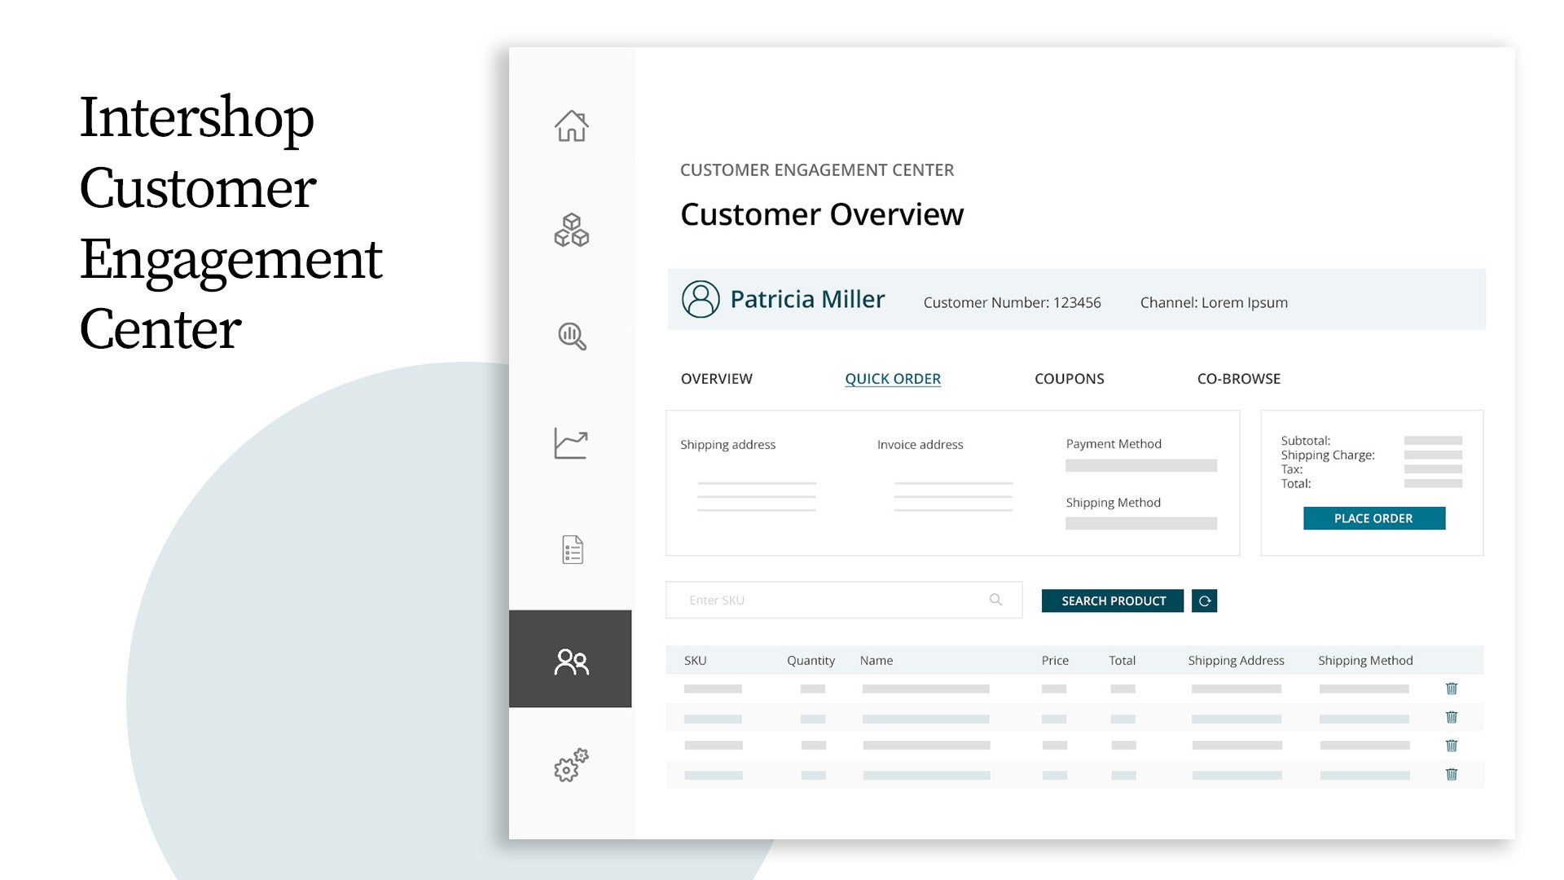Delete the first order row with trash icon
This screenshot has width=1564, height=880.
1451,689
